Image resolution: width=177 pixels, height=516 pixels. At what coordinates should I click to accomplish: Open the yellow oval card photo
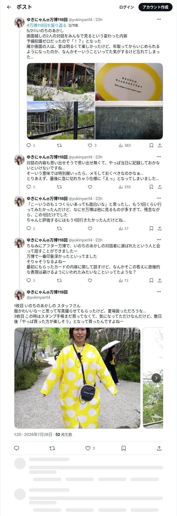pos(129,82)
